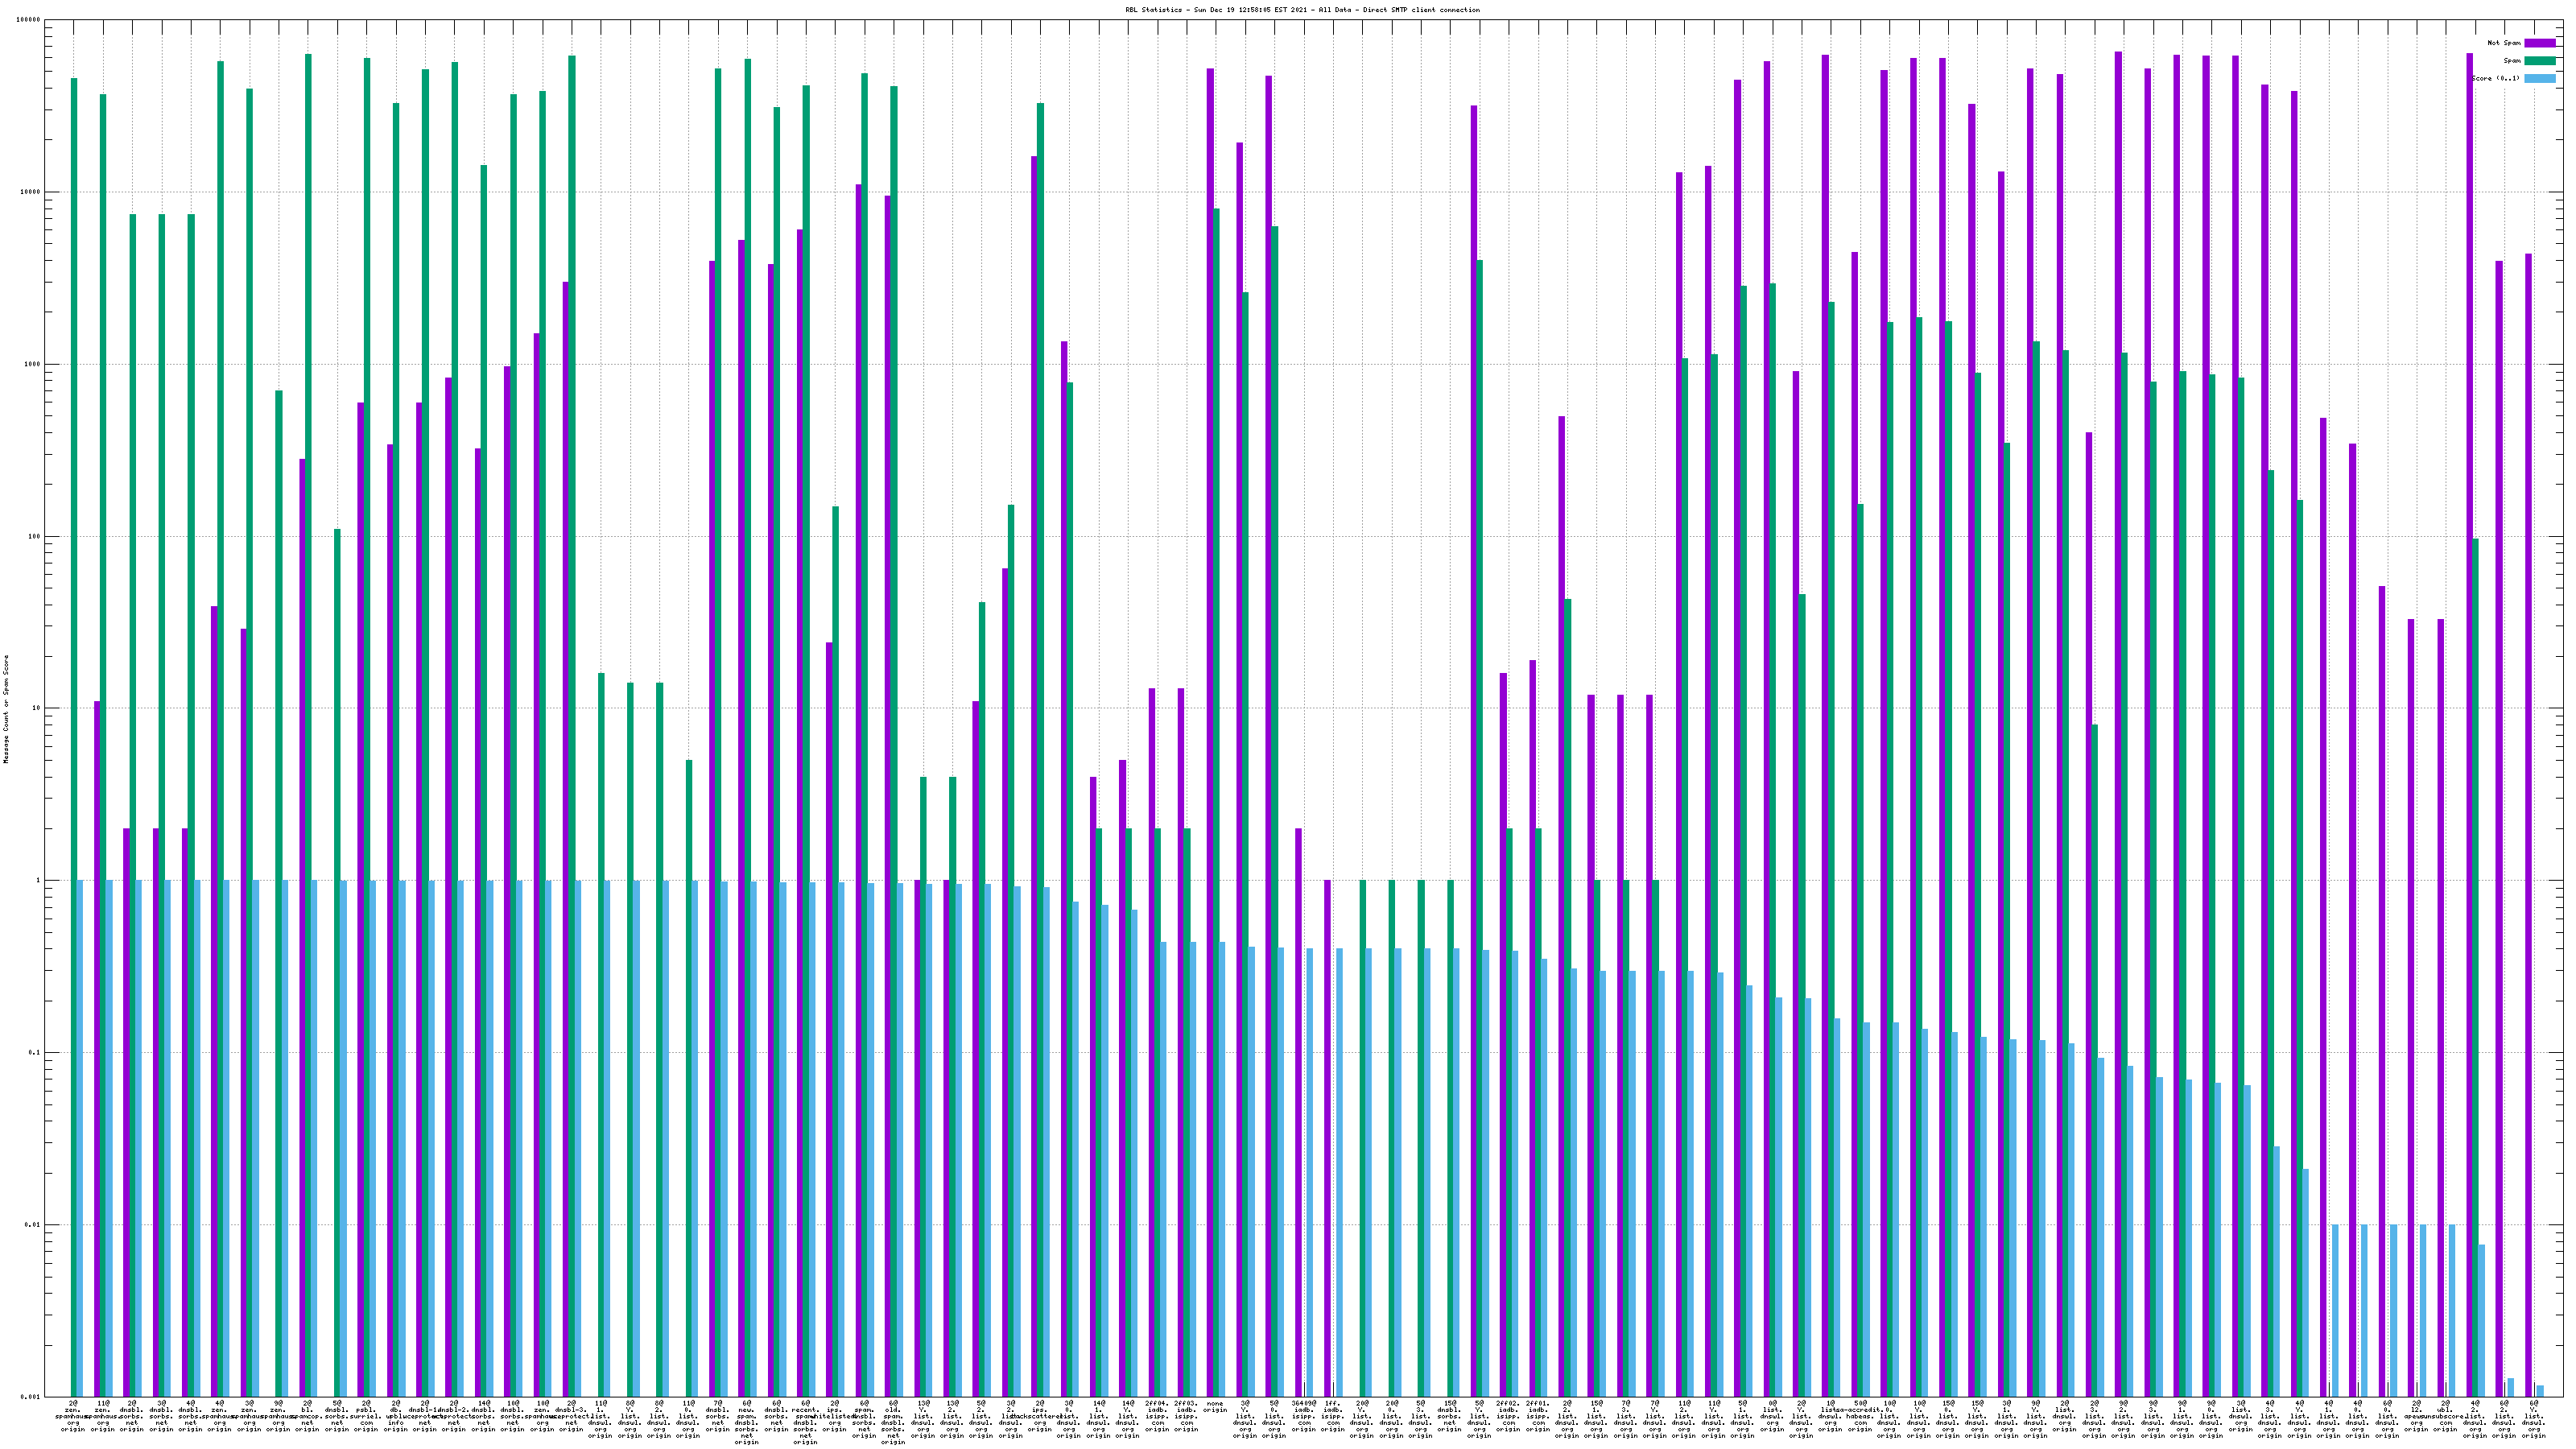Click the RBL Statistics chart title
Image resolution: width=2576 pixels, height=1449 pixels.
(1302, 10)
